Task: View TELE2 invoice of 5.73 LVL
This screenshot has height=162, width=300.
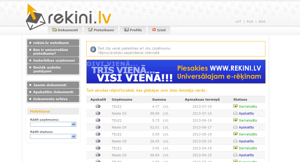Action: point(98,120)
